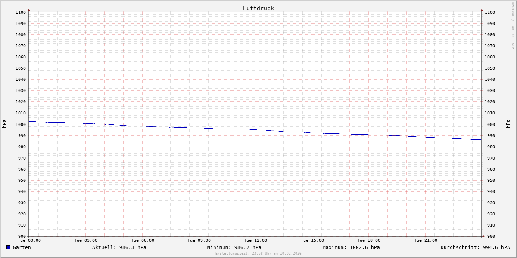Click the Tue 06:00 time label
This screenshot has height=258, width=517.
pos(142,240)
